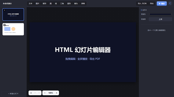The image size is (174, 97).
Task: Add a circle with 圆
Action: 51,4
